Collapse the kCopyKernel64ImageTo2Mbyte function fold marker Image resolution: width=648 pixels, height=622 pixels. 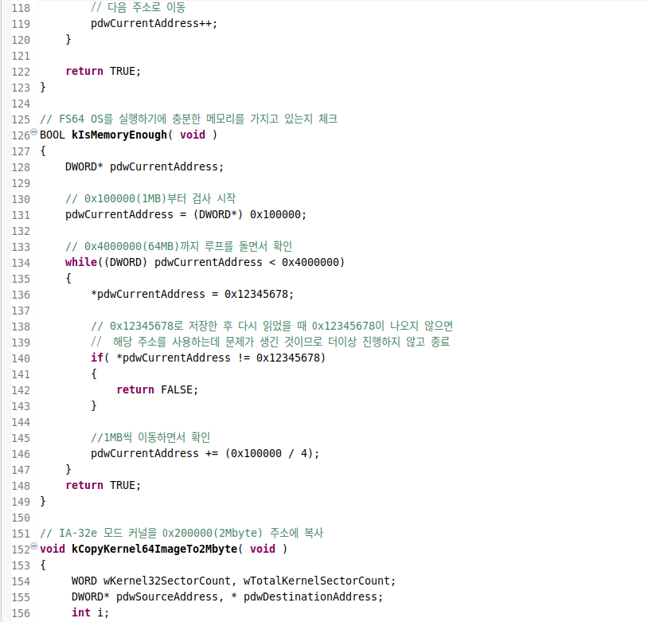click(34, 546)
